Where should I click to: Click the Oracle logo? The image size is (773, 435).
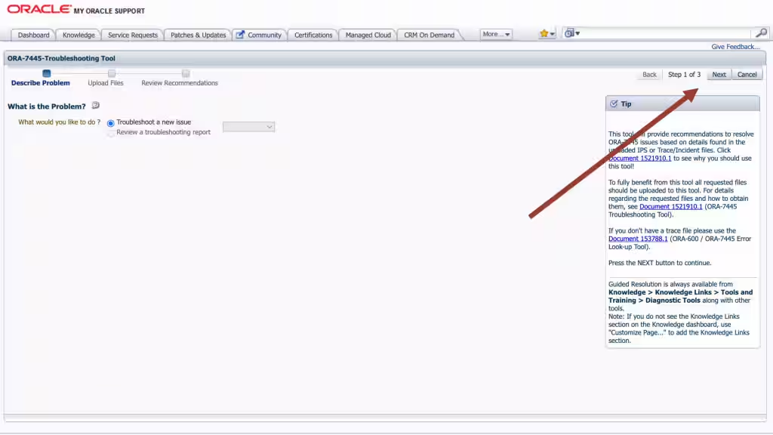(39, 9)
